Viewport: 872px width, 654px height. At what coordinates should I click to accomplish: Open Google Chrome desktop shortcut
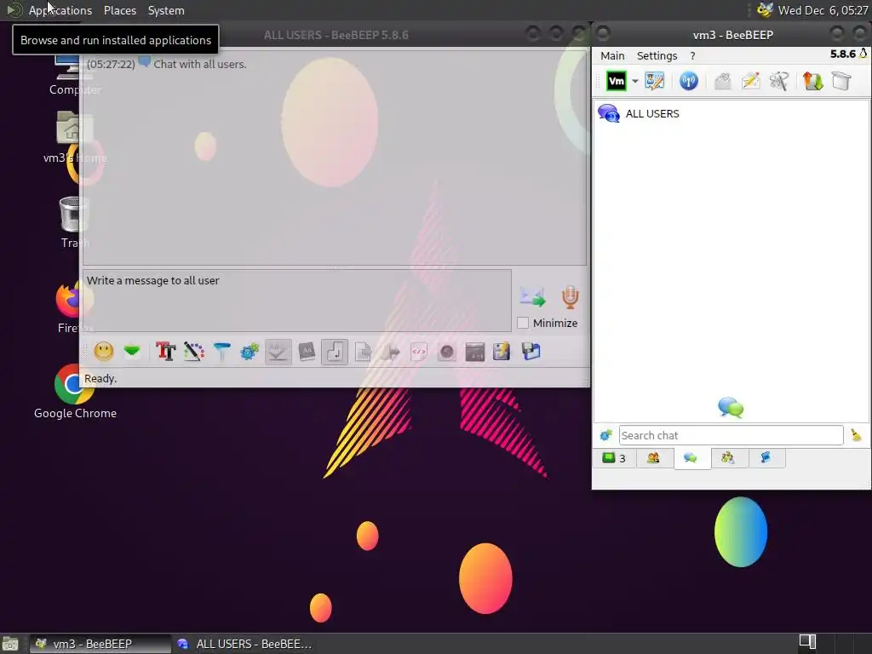pyautogui.click(x=75, y=392)
